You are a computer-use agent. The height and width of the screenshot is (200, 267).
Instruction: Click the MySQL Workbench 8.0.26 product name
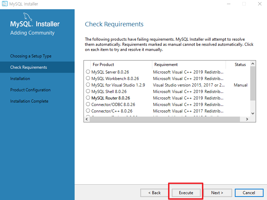point(115,79)
